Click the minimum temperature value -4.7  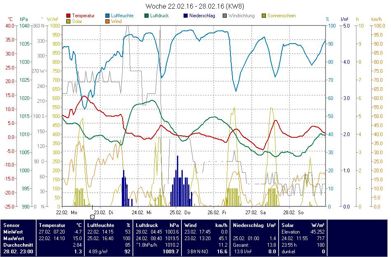tap(77, 232)
